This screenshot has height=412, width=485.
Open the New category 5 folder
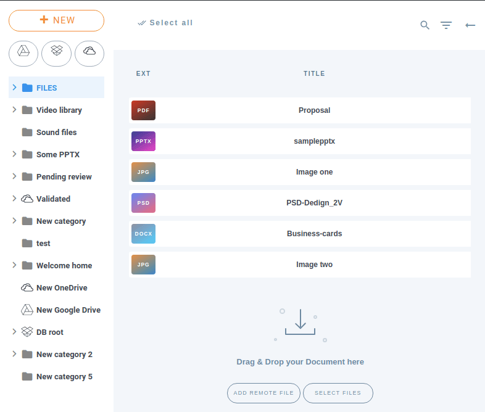click(x=64, y=377)
